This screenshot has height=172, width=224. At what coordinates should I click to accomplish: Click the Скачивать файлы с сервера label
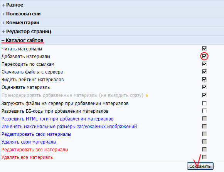pyautogui.click(x=32, y=72)
